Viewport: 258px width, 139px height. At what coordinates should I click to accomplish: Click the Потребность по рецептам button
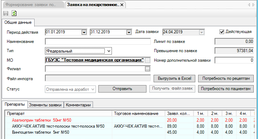226,78
